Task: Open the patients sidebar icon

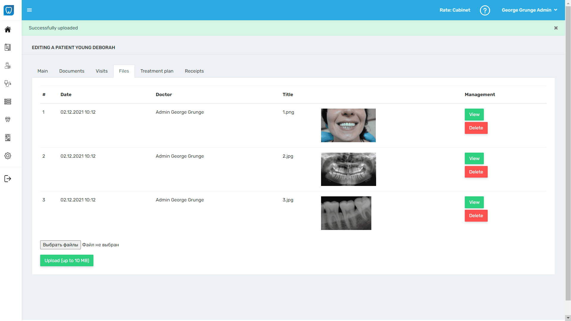Action: (x=8, y=65)
